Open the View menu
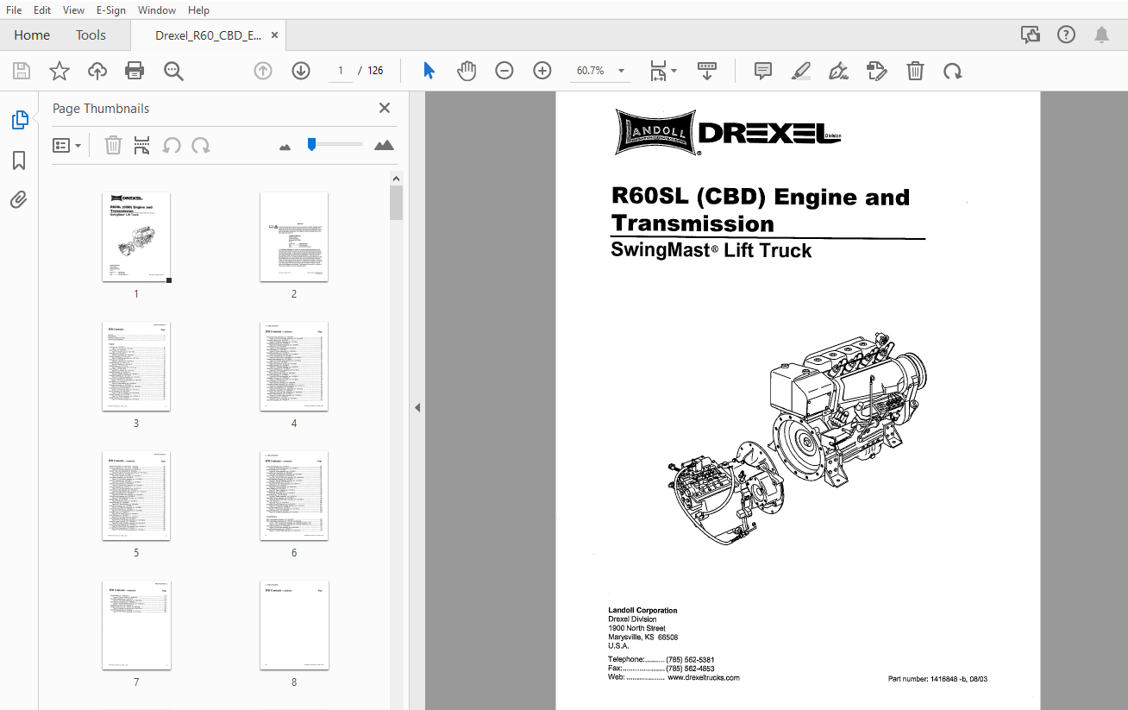Image resolution: width=1128 pixels, height=710 pixels. point(74,10)
